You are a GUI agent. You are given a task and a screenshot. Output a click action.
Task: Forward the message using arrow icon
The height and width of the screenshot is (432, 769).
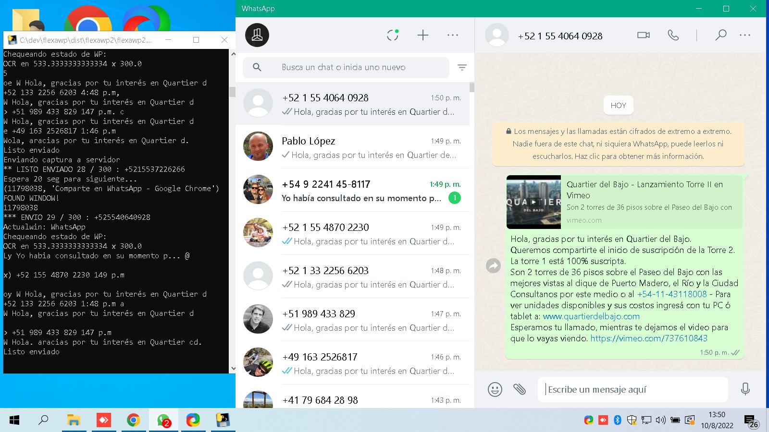(493, 265)
